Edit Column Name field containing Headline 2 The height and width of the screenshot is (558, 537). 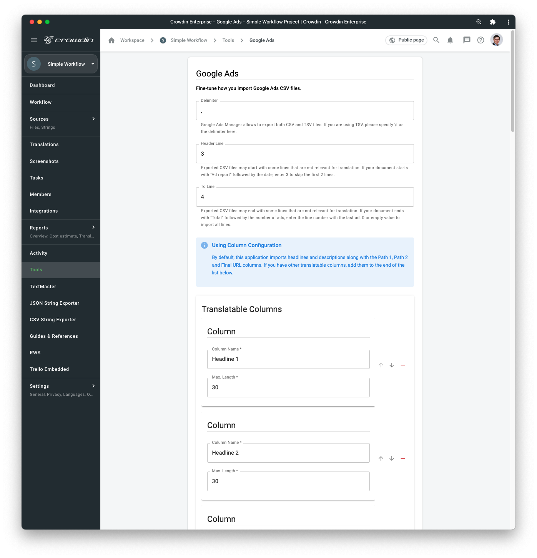click(x=288, y=453)
